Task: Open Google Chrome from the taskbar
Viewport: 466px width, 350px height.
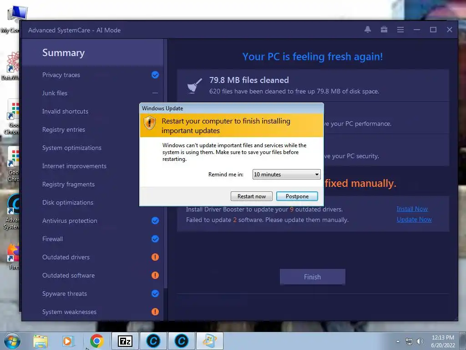Action: click(x=96, y=341)
